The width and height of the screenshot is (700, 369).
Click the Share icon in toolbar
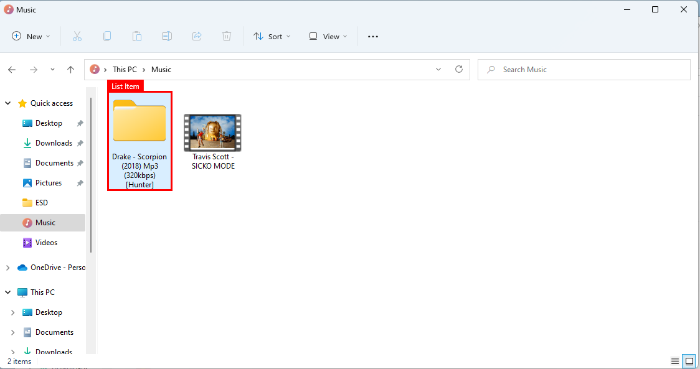tap(197, 37)
